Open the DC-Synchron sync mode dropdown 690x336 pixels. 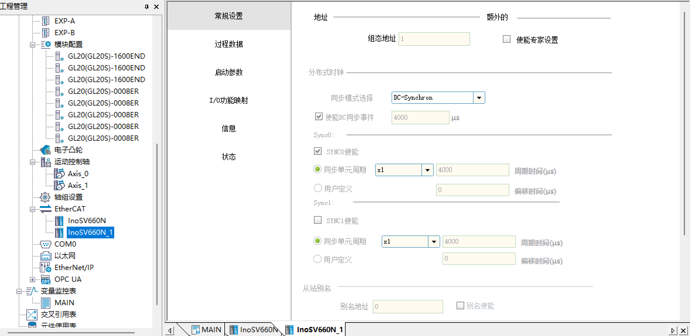click(479, 98)
